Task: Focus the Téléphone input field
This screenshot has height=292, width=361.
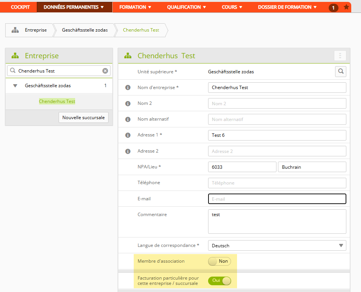Action: [277, 183]
